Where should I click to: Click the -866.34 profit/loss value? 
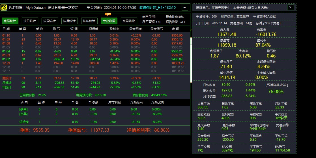59,59
